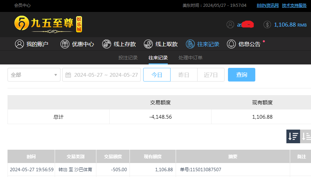The width and height of the screenshot is (311, 177).
Task: Open the BBIN资讯网 link
Action: (x=268, y=5)
